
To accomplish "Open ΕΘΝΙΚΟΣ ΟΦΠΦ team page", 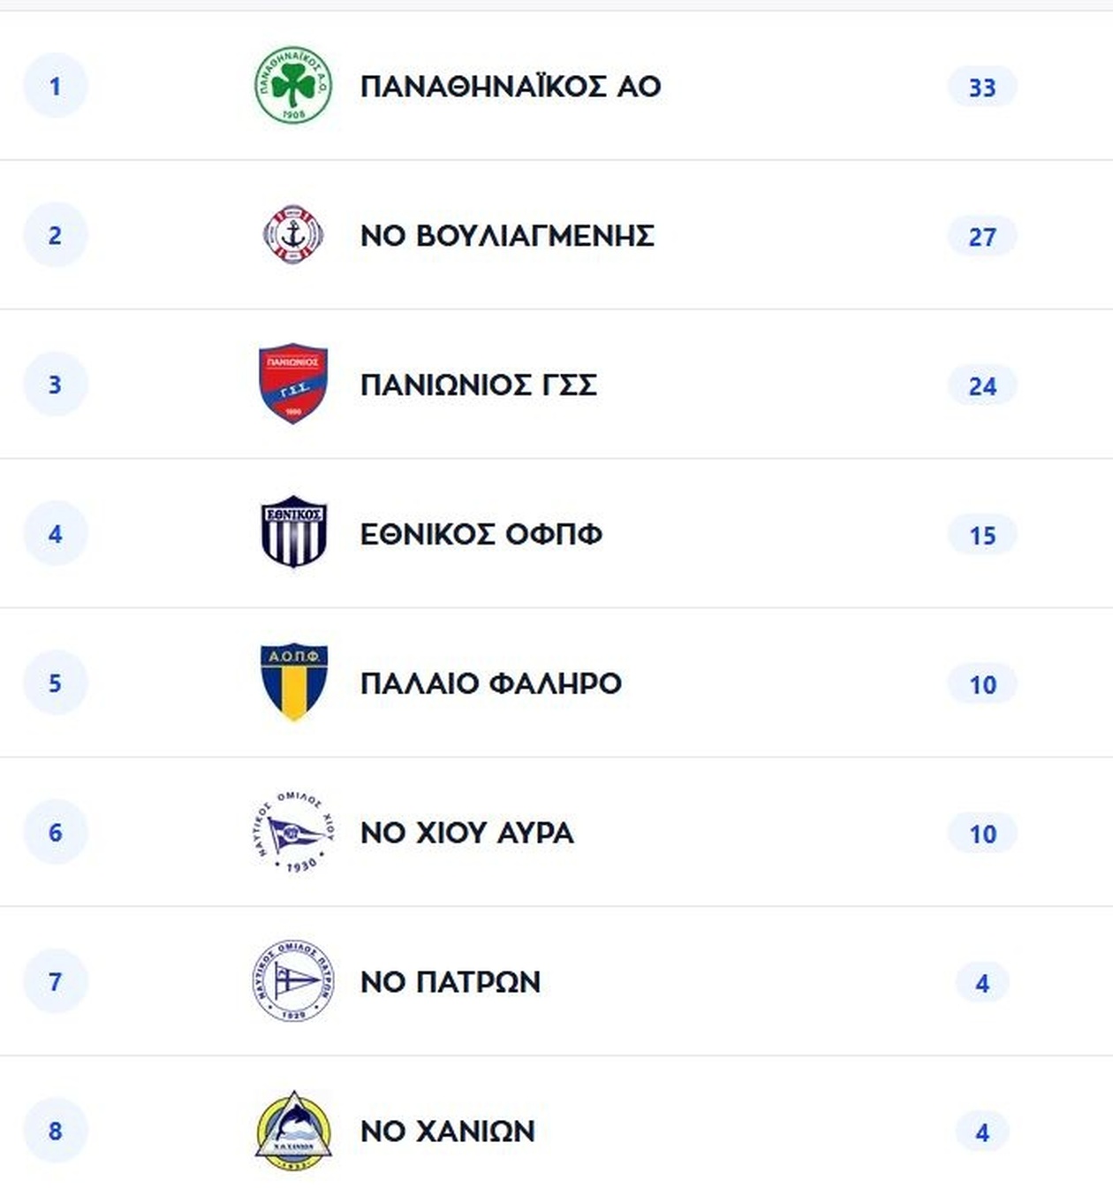I will tap(481, 535).
